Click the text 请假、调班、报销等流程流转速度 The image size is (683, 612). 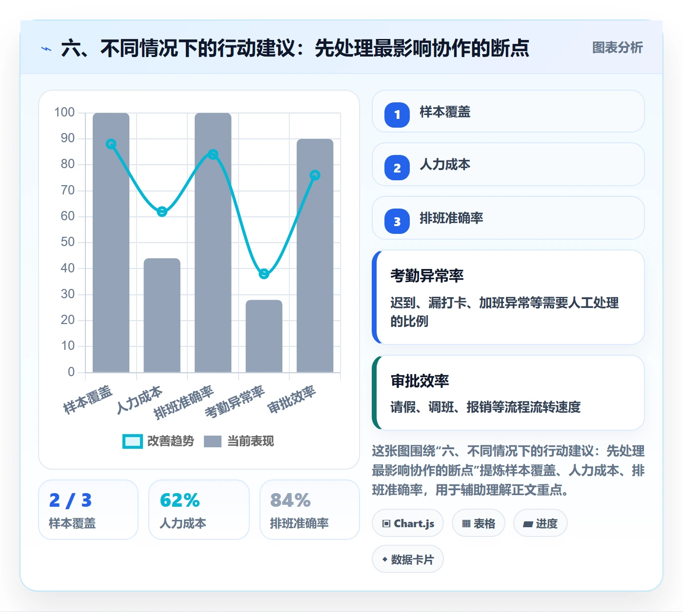click(485, 407)
